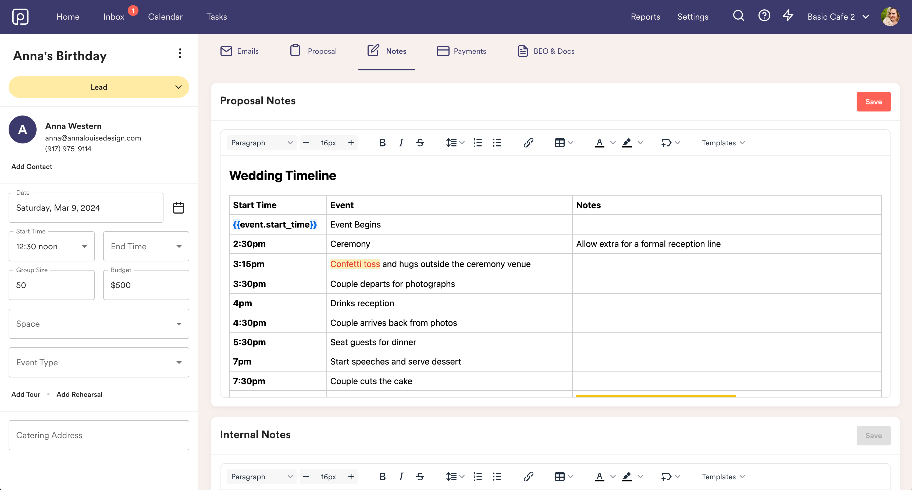Click the Date field Saturday, Mar 9, 2024

click(86, 208)
